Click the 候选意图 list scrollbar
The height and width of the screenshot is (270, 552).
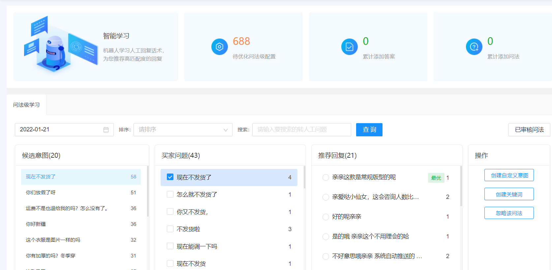(148, 191)
